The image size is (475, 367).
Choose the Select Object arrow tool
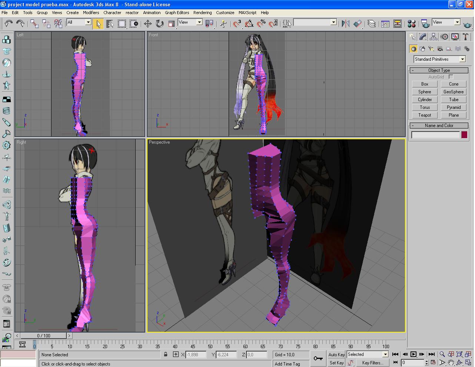[98, 24]
